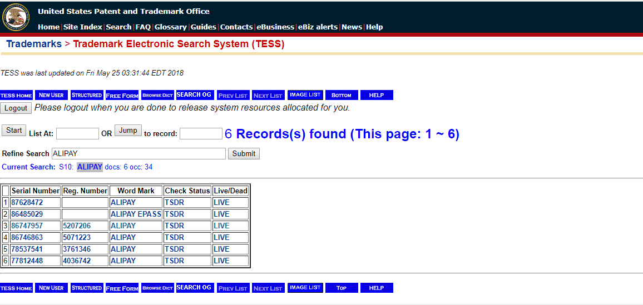The height and width of the screenshot is (305, 643).
Task: Open Glossary in the header menu
Action: (x=171, y=27)
